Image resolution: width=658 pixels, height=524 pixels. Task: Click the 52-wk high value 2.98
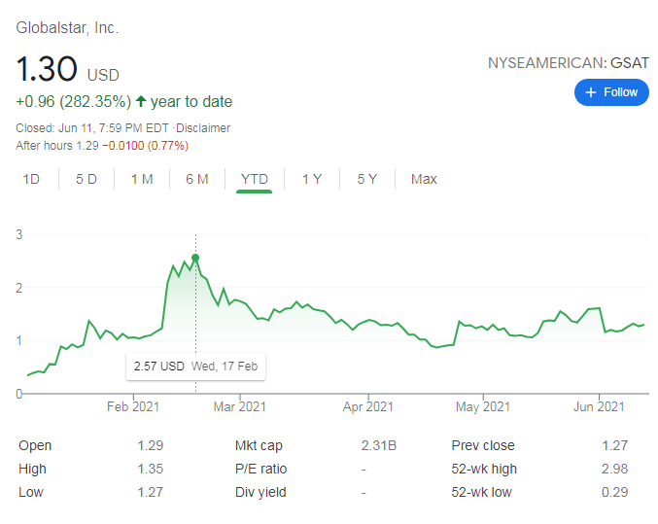(x=615, y=469)
